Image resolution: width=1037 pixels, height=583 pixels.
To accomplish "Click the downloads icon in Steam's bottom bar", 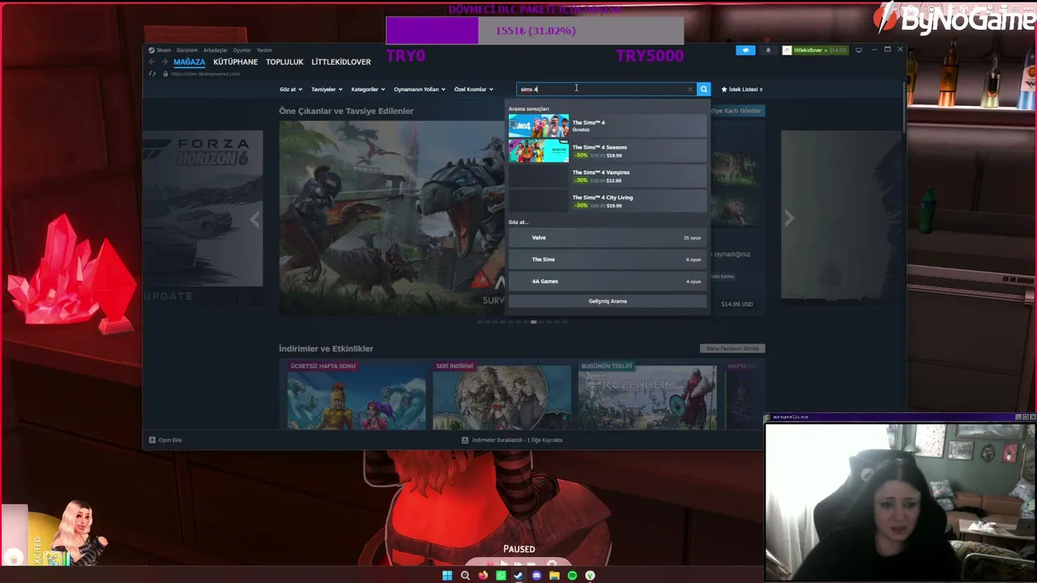I will (x=464, y=440).
